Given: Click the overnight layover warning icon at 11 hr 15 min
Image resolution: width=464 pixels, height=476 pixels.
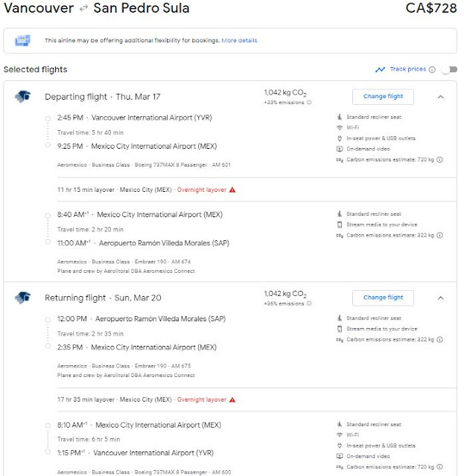Looking at the screenshot, I should coord(232,190).
